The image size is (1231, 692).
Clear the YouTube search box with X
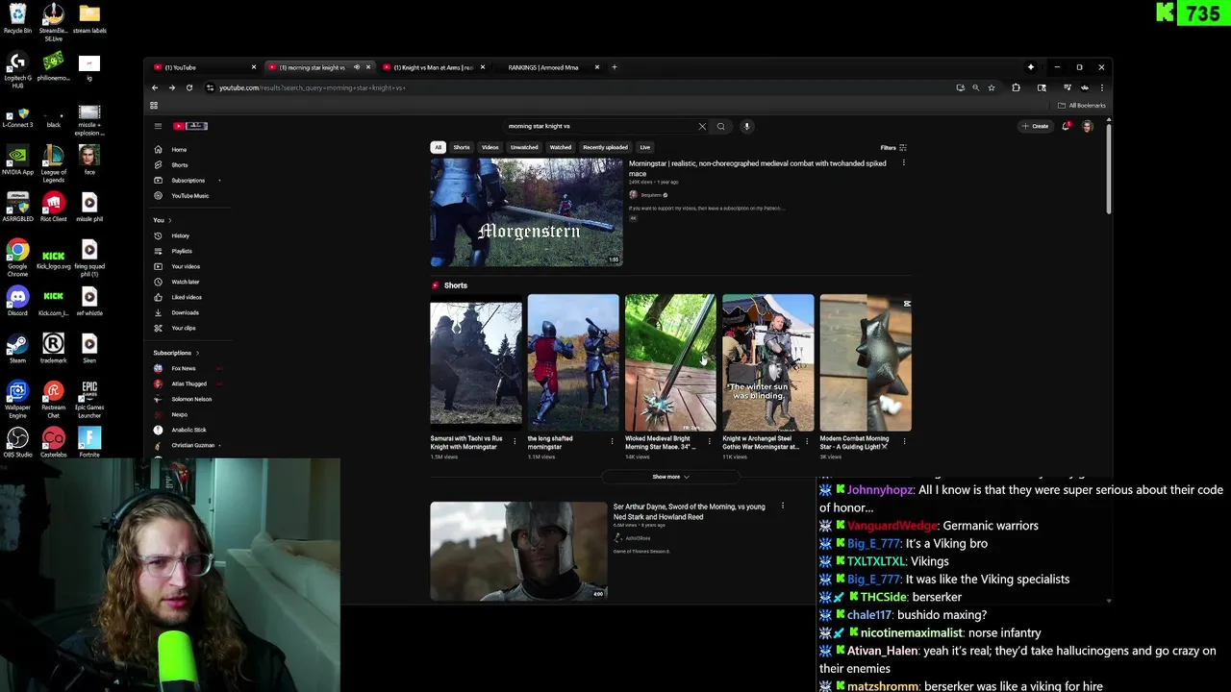pyautogui.click(x=702, y=126)
